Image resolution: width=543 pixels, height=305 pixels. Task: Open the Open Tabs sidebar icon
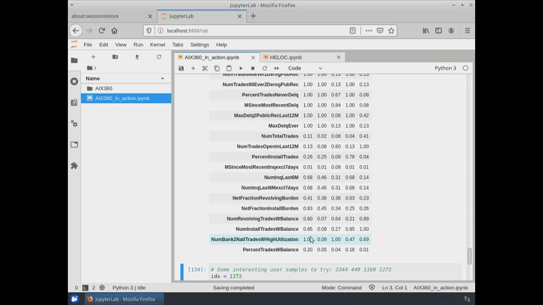pyautogui.click(x=74, y=144)
